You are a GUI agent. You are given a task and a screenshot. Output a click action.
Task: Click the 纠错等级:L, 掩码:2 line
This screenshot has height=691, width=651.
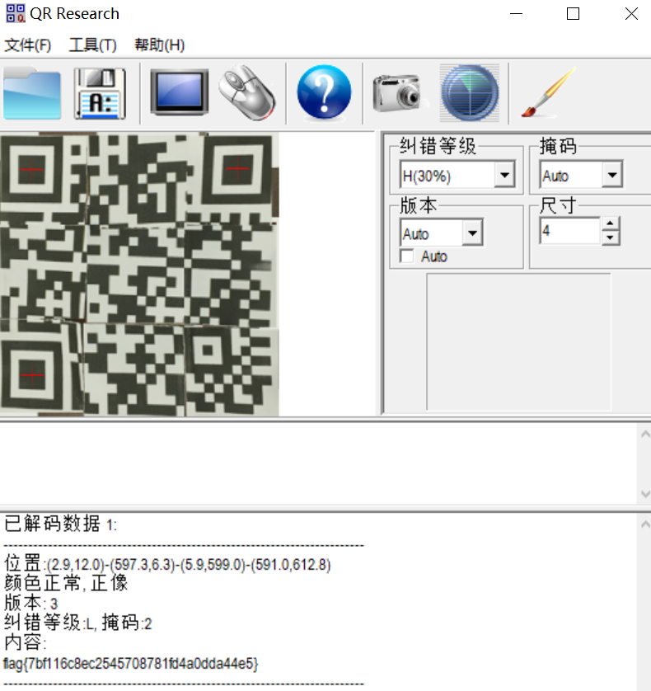(x=78, y=623)
